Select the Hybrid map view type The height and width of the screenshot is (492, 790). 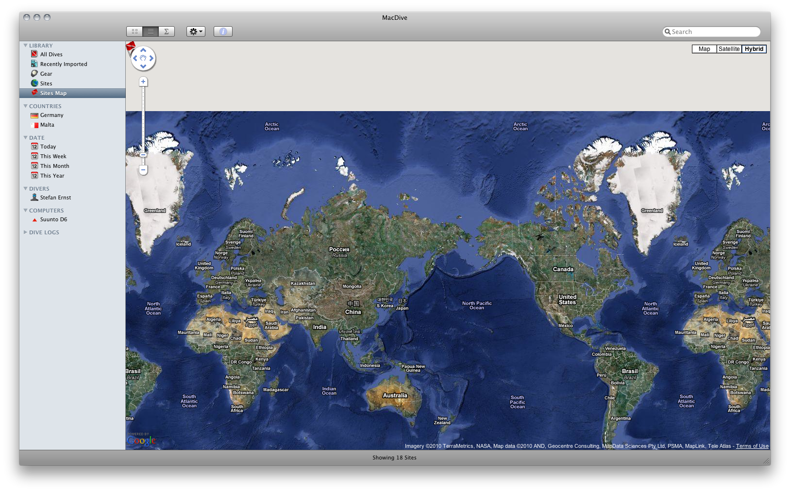tap(754, 49)
